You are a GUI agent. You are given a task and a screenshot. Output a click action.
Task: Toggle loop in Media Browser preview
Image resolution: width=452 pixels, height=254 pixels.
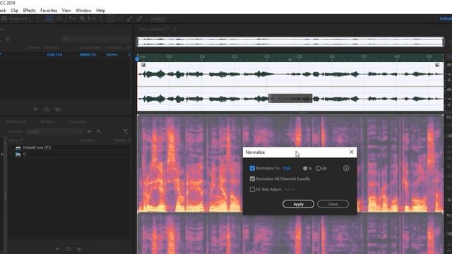click(x=69, y=249)
